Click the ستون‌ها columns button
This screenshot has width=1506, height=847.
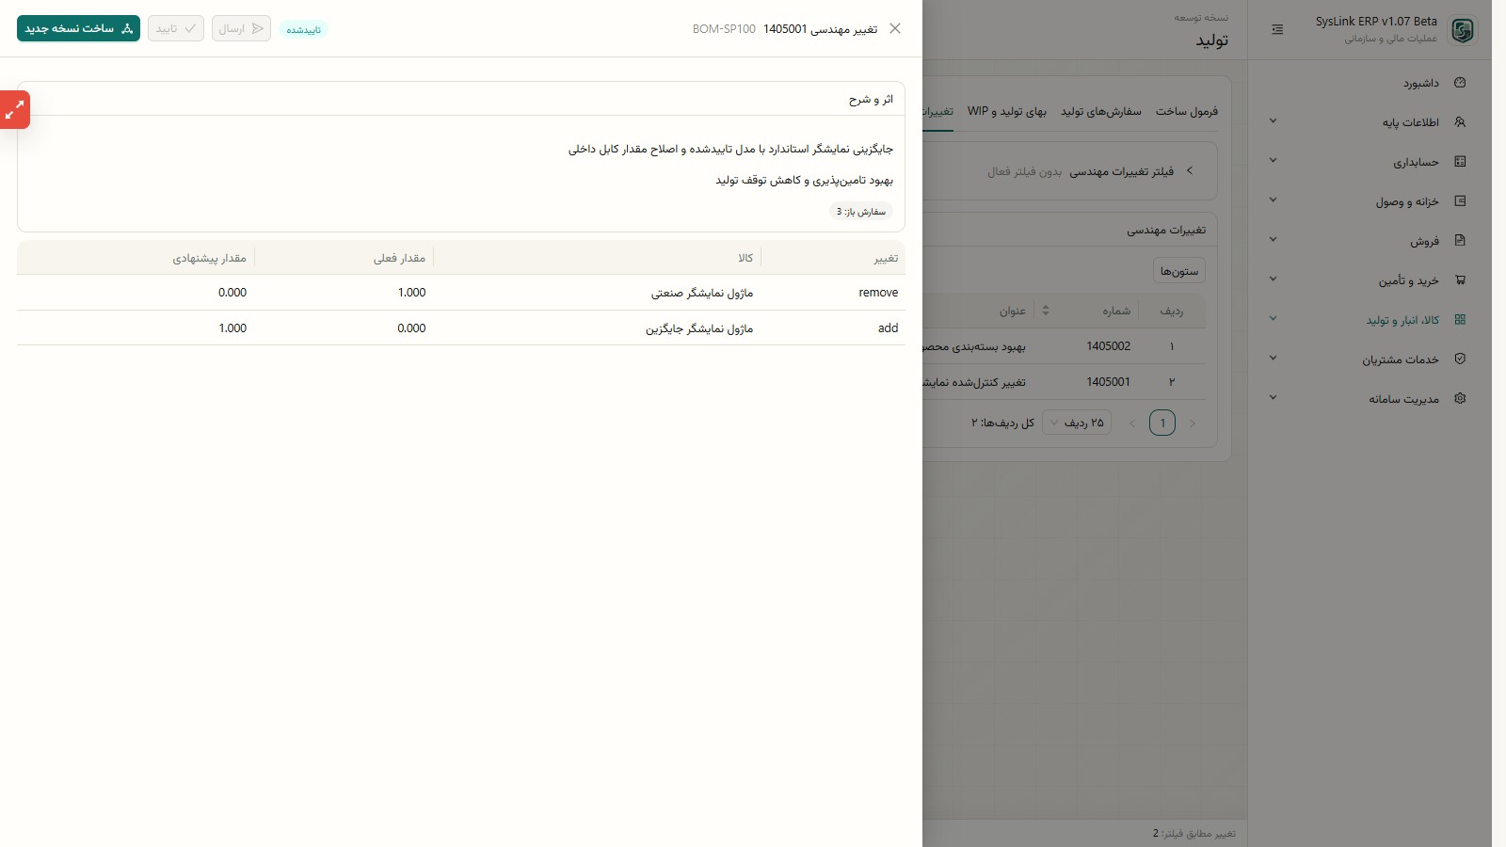pos(1179,271)
